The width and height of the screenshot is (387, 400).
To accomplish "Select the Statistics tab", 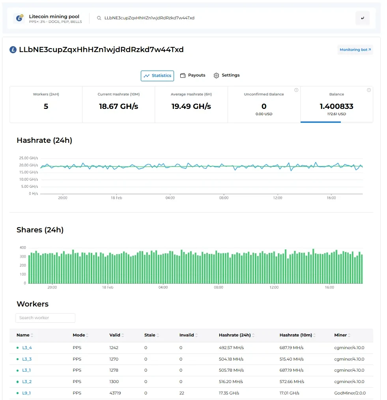I will pyautogui.click(x=157, y=76).
